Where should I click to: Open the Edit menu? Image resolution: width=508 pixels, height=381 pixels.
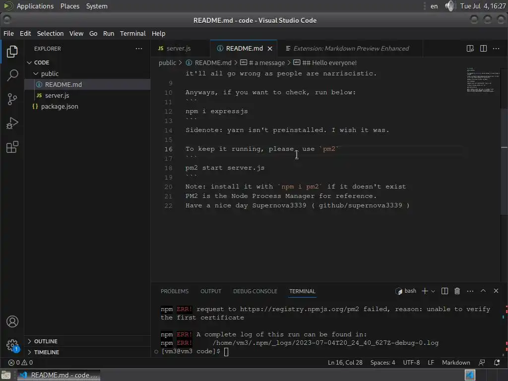[x=25, y=33]
